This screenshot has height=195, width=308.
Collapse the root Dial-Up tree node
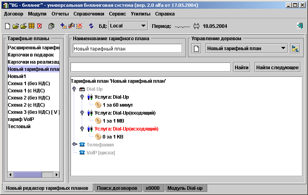click(x=74, y=89)
